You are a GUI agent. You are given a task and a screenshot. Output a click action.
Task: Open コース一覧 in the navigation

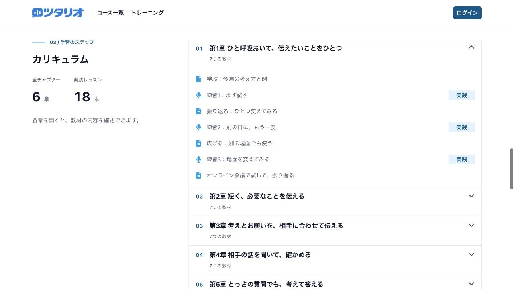(110, 13)
